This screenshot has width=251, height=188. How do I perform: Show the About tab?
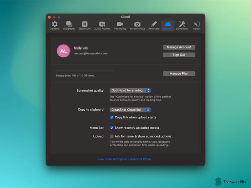point(197,26)
